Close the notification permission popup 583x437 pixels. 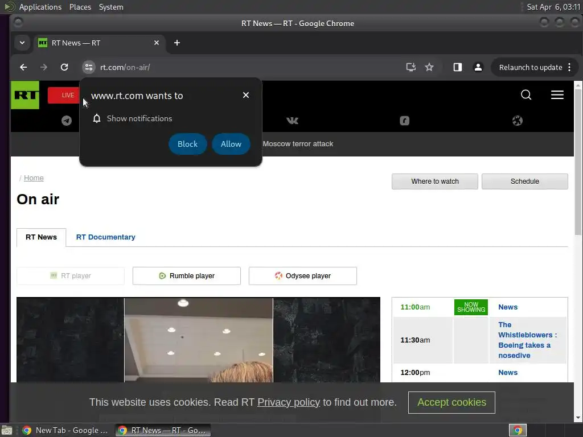point(246,95)
